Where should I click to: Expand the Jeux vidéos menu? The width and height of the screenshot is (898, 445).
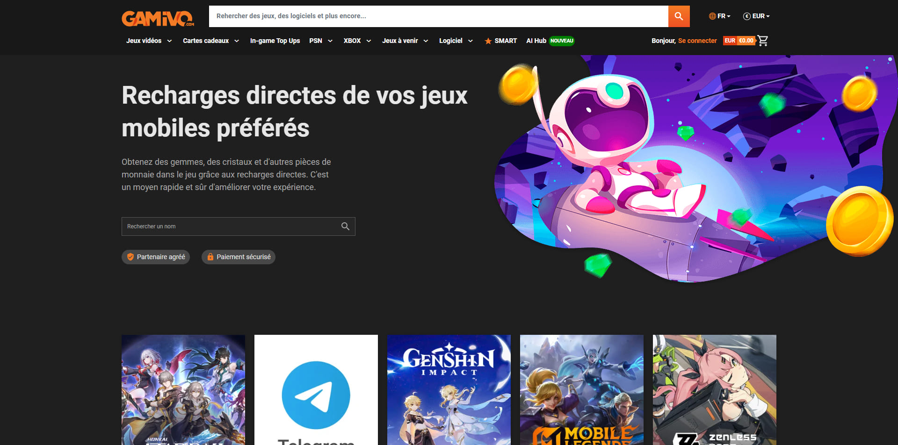[149, 41]
